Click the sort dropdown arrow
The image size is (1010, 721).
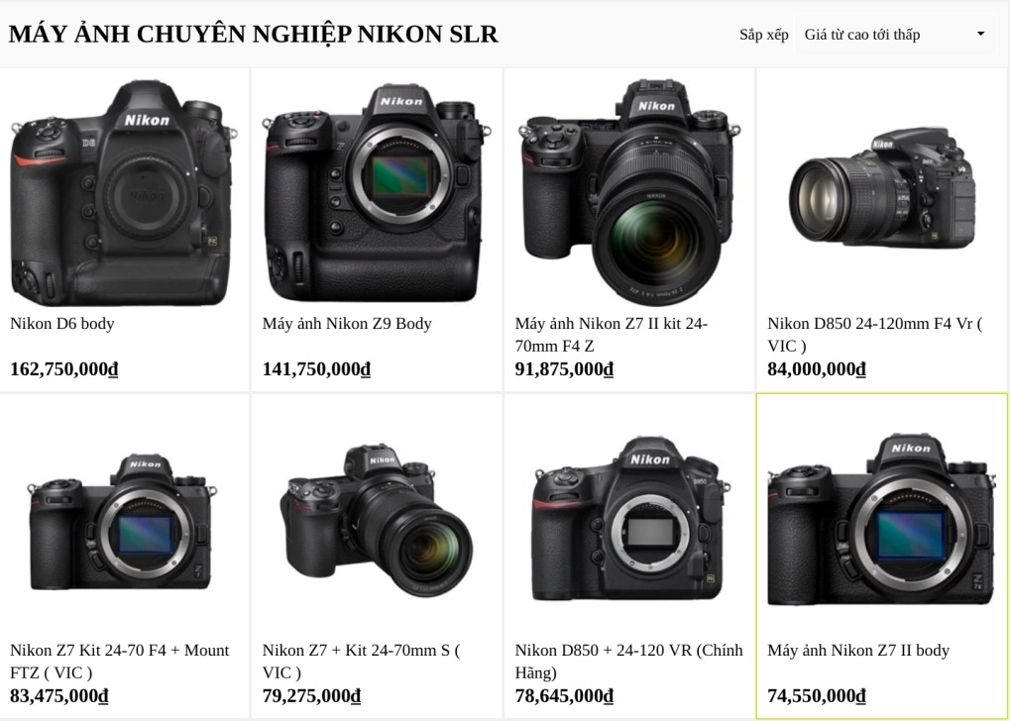point(980,34)
